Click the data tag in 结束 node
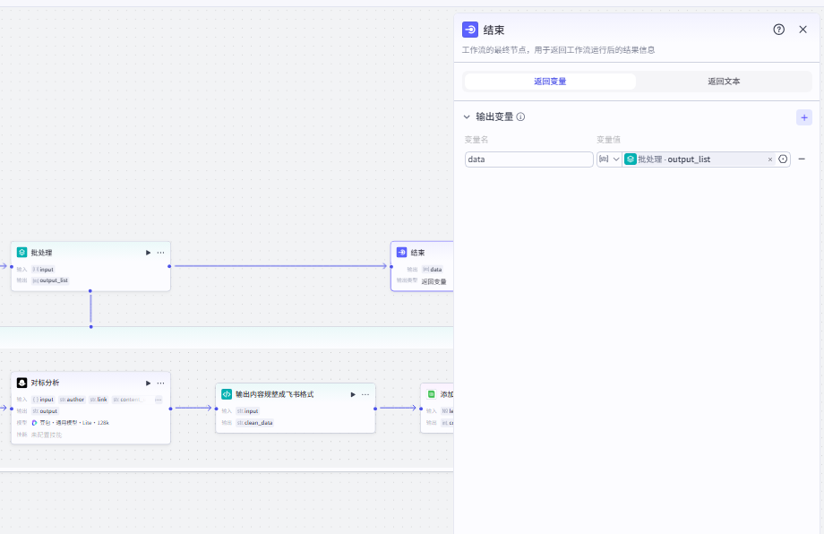The image size is (824, 534). point(433,270)
